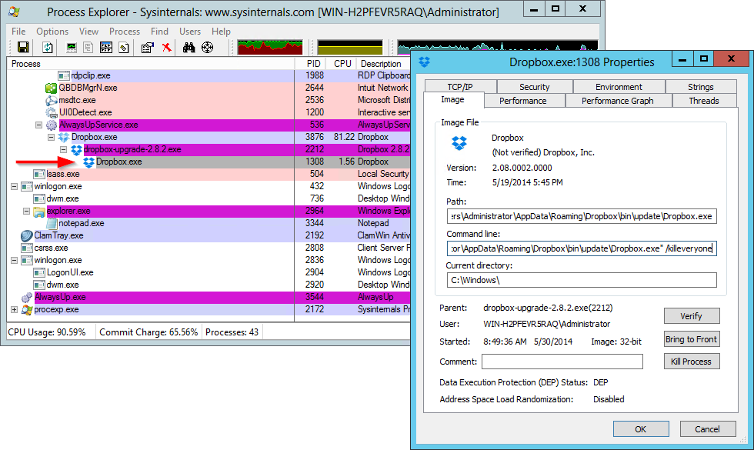
Task: Click the Verify button
Action: point(692,316)
